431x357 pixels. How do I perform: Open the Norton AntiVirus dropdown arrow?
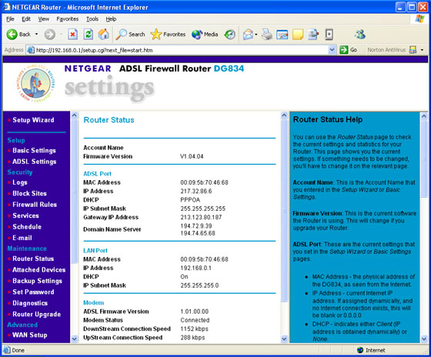[422, 50]
